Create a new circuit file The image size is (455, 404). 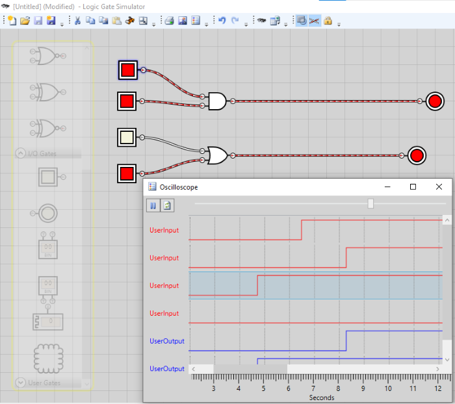coord(12,21)
